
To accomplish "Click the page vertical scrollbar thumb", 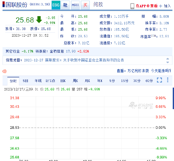I will 173,98.
